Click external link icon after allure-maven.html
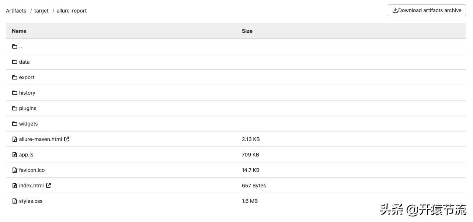This screenshot has height=222, width=473. click(67, 139)
